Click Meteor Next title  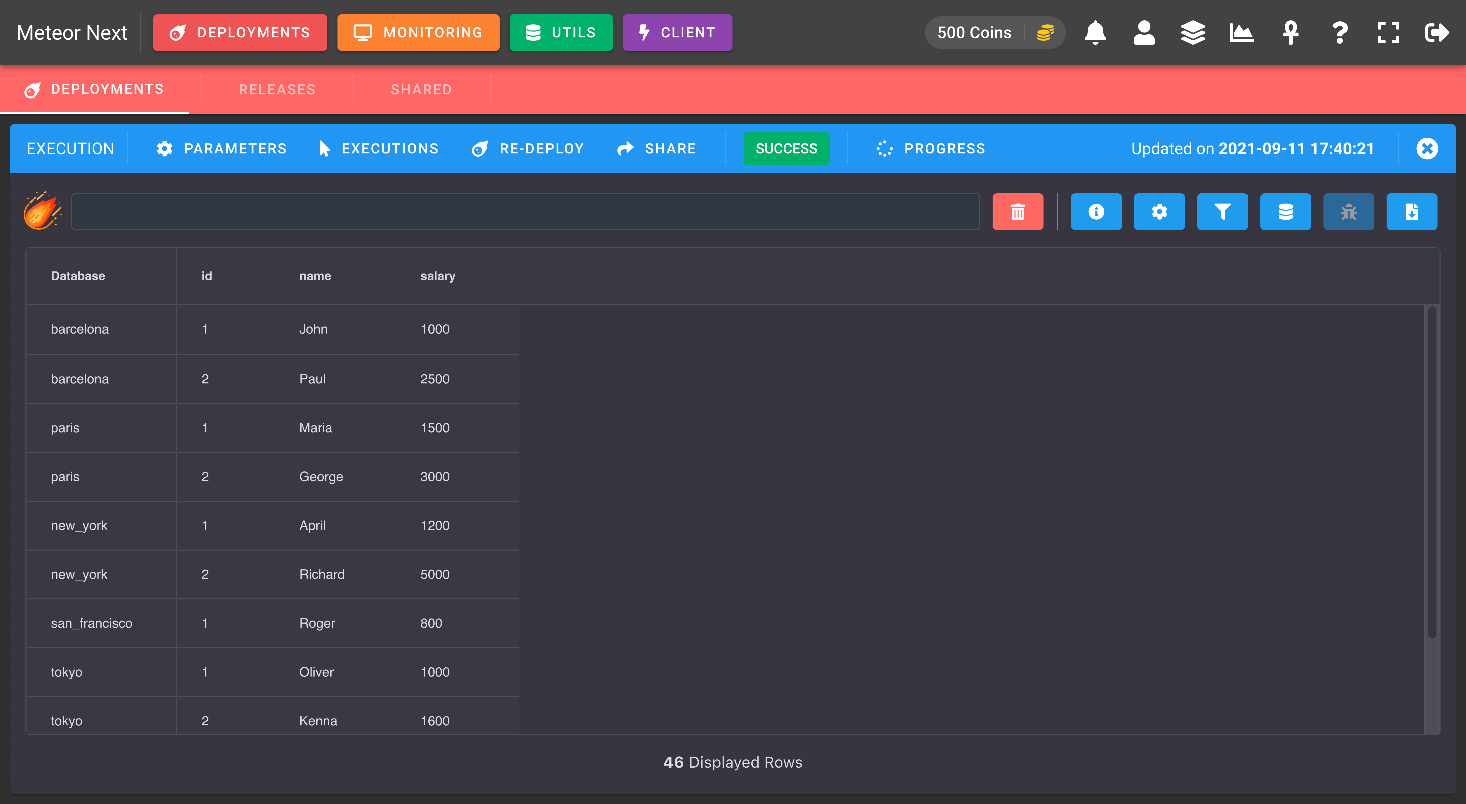(x=72, y=32)
